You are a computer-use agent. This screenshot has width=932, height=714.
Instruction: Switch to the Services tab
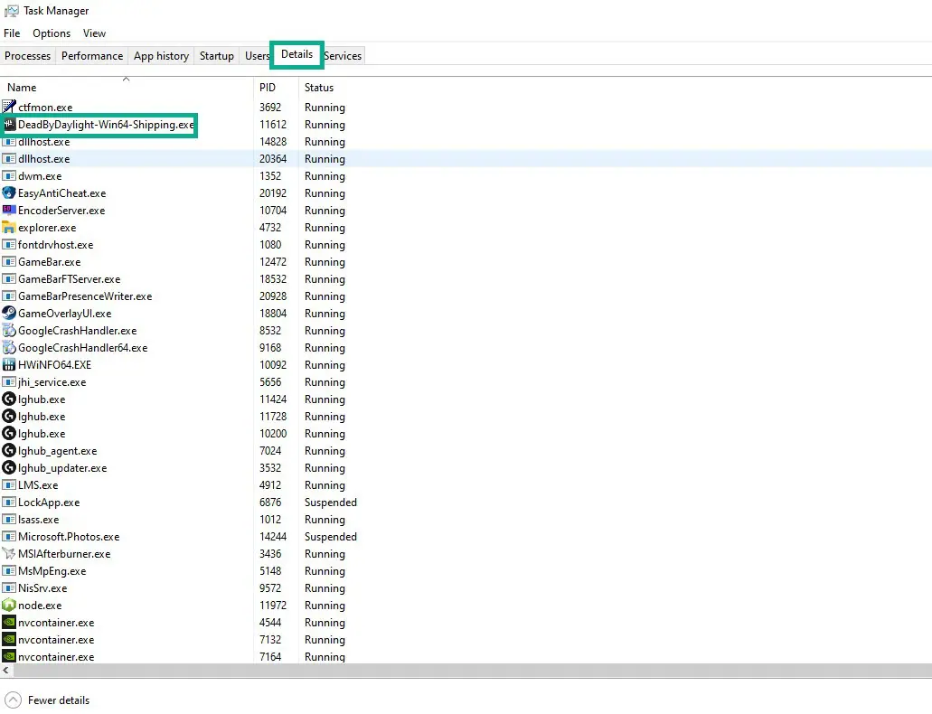pos(343,56)
